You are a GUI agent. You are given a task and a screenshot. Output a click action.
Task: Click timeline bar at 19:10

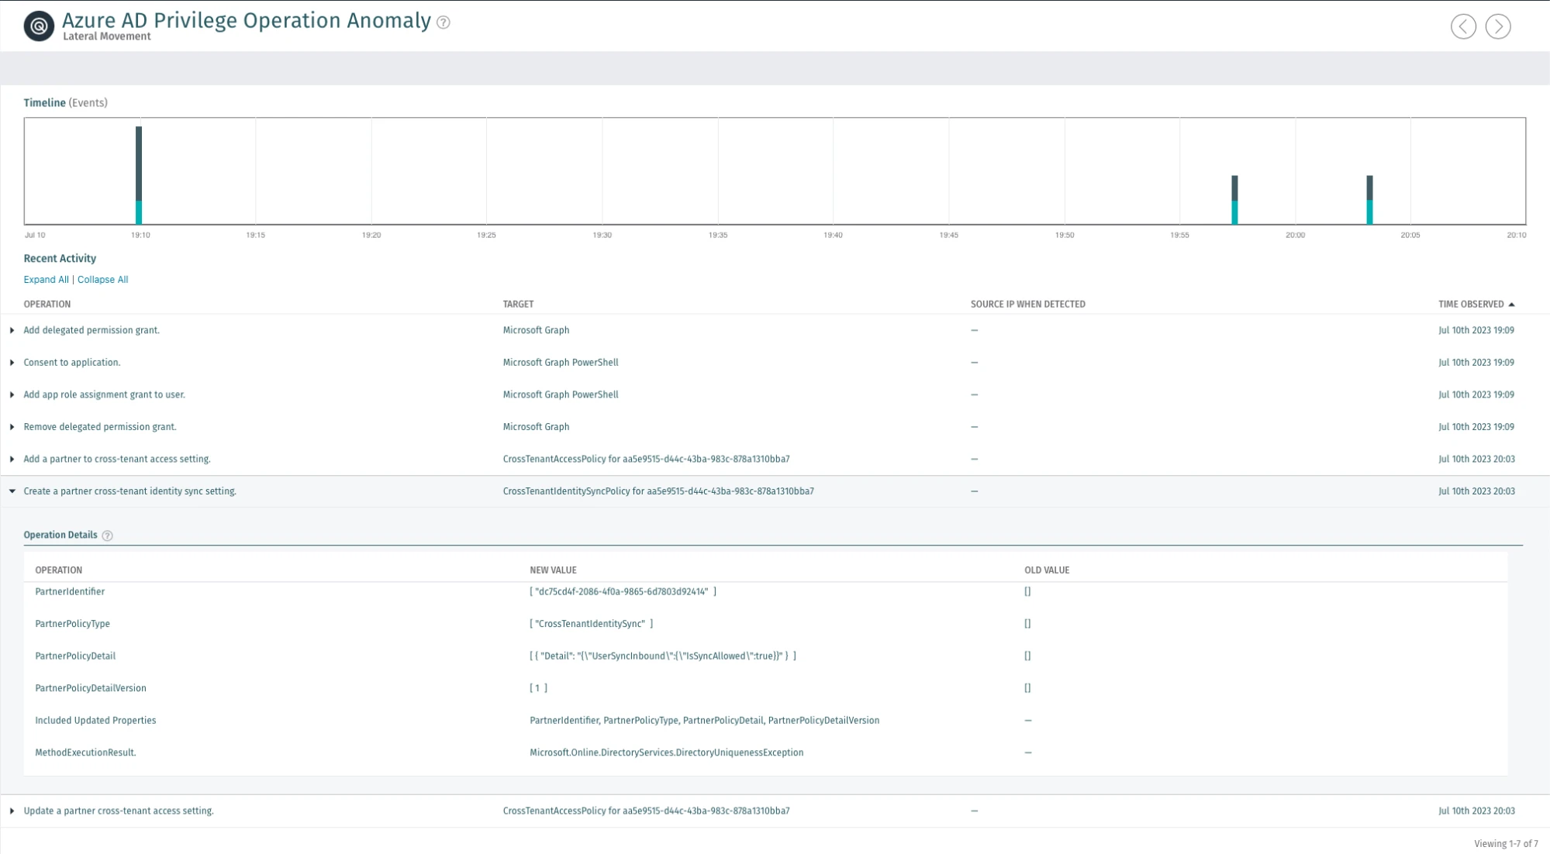[139, 175]
